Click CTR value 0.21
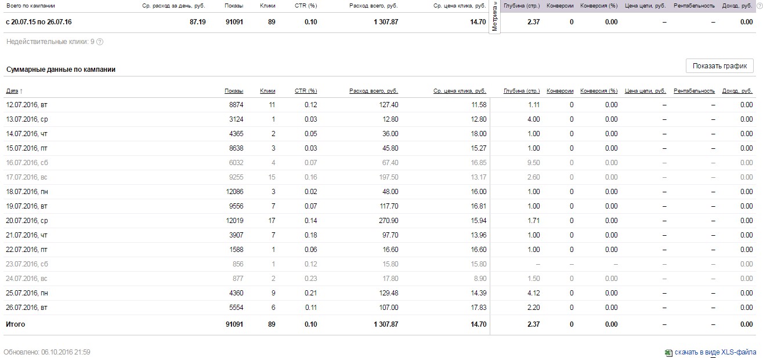This screenshot has height=358, width=763. pyautogui.click(x=311, y=293)
